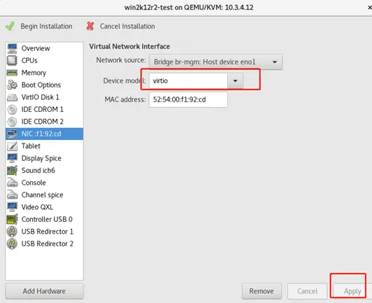Select the VirtIO Disk 1 entry label
Viewport: 372px width, 303px height.
pyautogui.click(x=41, y=97)
